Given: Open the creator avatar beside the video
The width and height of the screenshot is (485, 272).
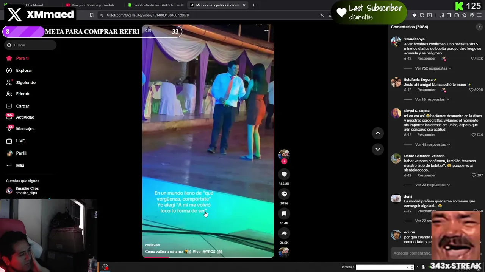Looking at the screenshot, I should 284,155.
